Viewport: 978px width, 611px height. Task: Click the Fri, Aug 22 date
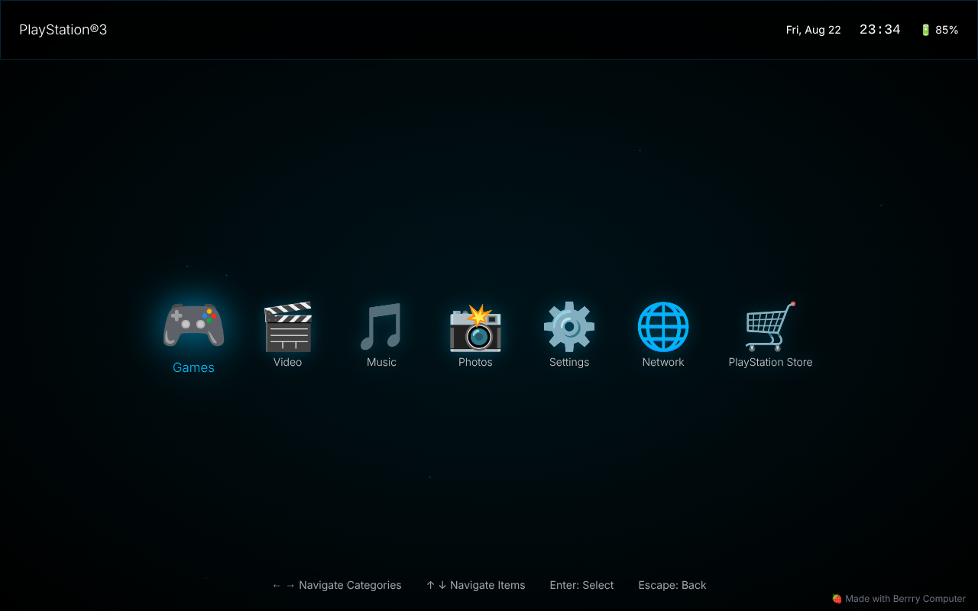[813, 30]
